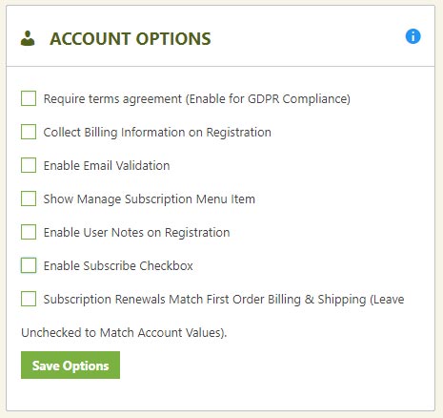The height and width of the screenshot is (418, 443).
Task: Click the blue info icon in the header
Action: click(413, 36)
